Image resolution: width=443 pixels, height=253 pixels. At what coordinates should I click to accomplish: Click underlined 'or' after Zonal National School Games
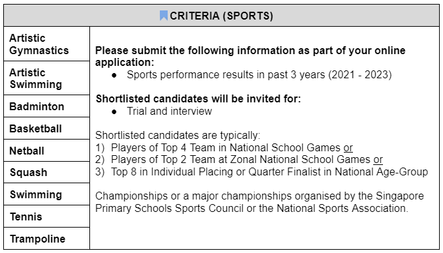coord(378,160)
